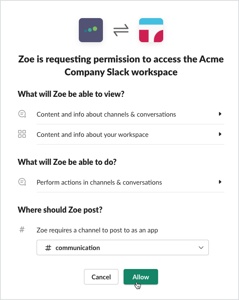The width and height of the screenshot is (239, 300).
Task: Click 'Zoe requires a channel to post' text
Action: (97, 230)
